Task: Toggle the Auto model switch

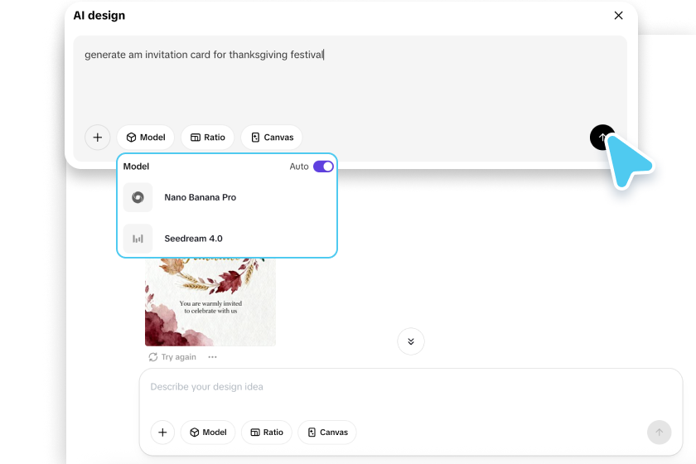Action: coord(323,167)
